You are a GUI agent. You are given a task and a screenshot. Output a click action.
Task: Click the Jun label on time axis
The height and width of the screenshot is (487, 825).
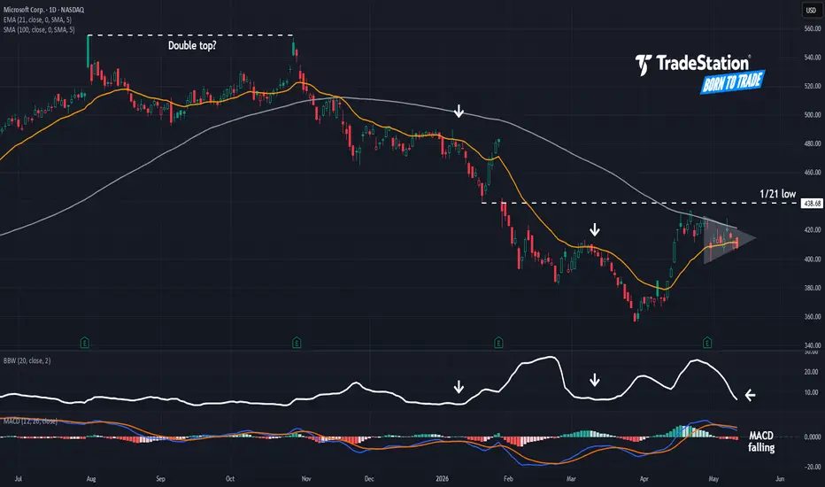pos(780,479)
